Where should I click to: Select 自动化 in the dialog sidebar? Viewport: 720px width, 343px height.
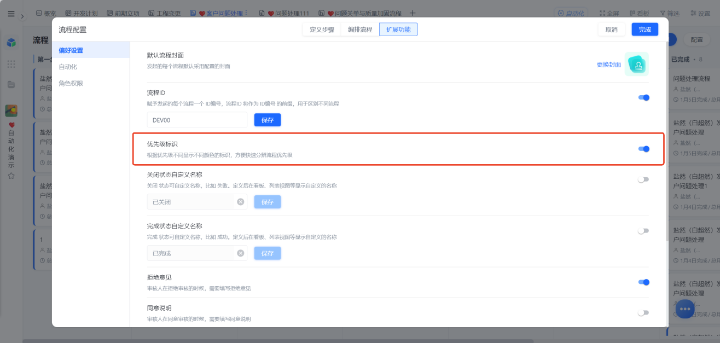click(91, 67)
